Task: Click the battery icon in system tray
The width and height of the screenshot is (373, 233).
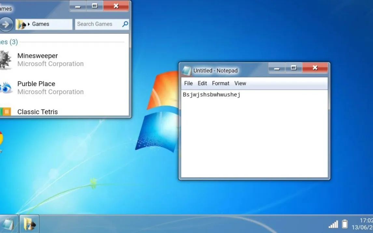Action: pyautogui.click(x=345, y=224)
